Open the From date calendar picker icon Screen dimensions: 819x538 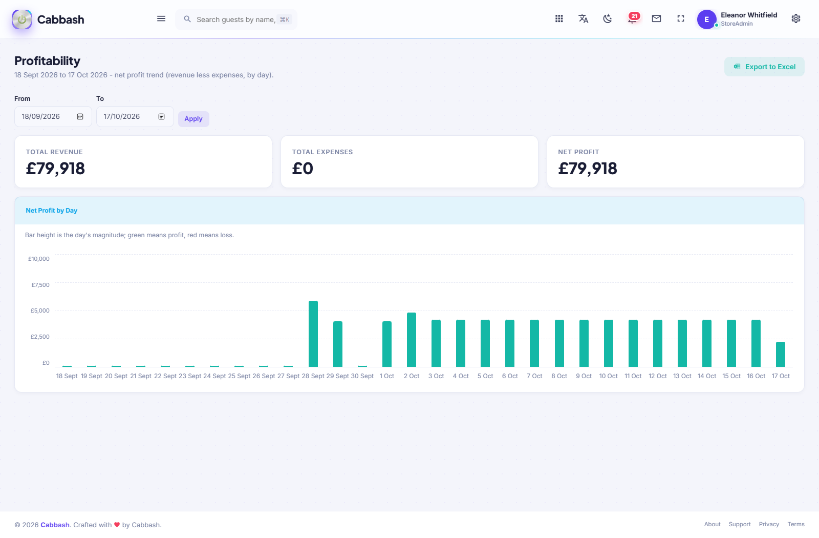(80, 117)
